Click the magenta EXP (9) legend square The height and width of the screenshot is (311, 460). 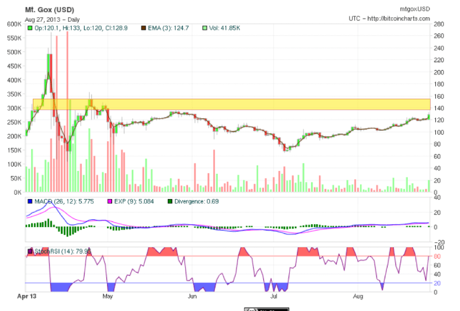tap(110, 201)
